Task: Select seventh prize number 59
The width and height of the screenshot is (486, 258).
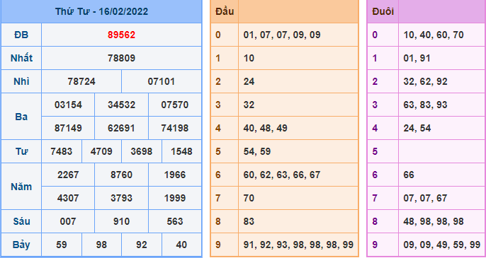Action: click(x=62, y=245)
